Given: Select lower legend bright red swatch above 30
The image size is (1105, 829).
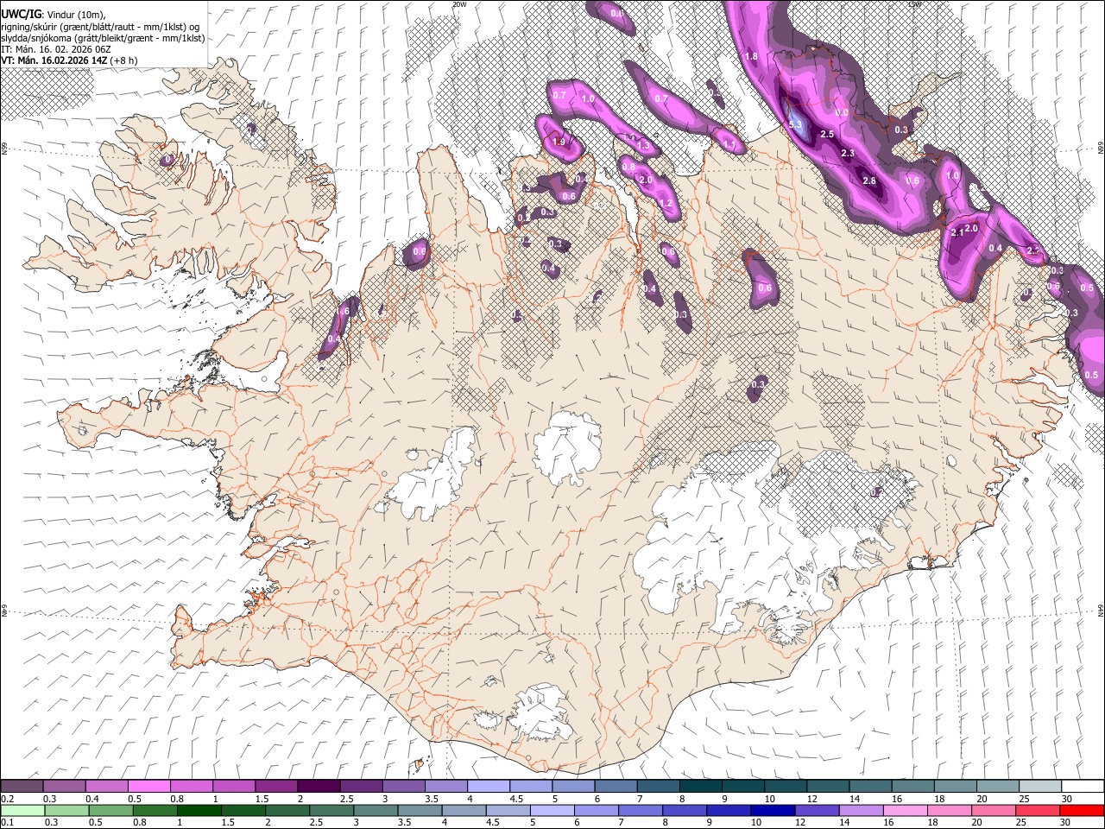Looking at the screenshot, I should 1082,810.
